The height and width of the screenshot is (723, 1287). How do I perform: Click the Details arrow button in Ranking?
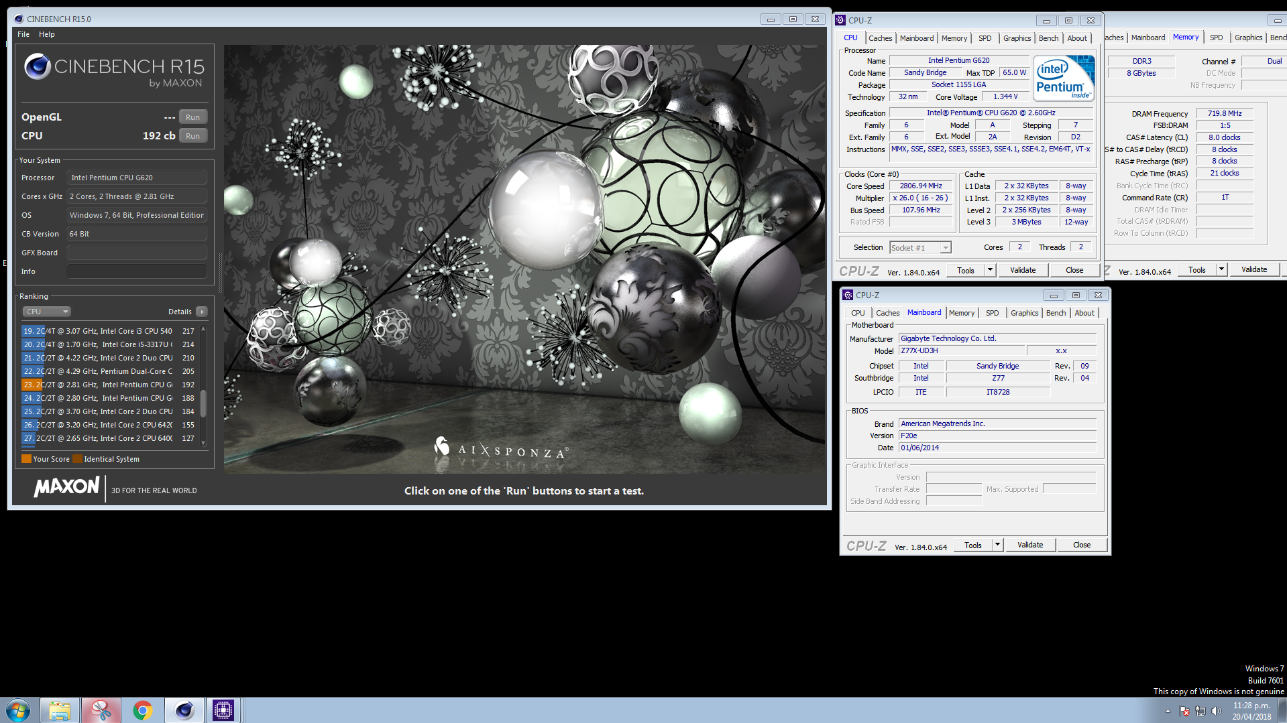(x=202, y=312)
